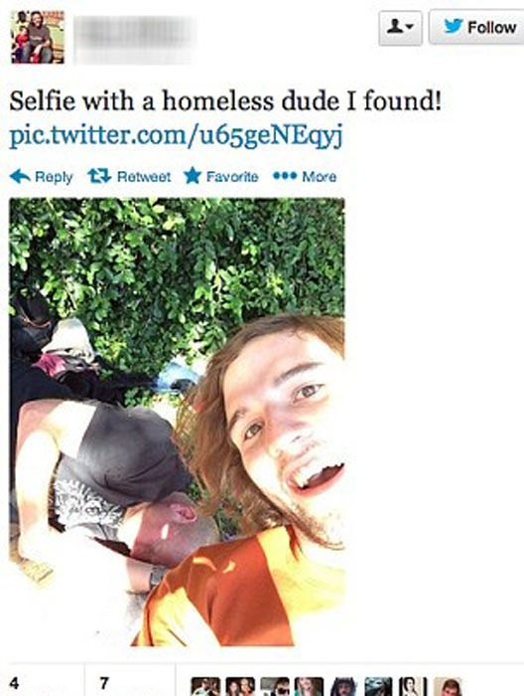Show the 4 retweets count
Viewport: 524px width, 696px height.
(x=15, y=683)
